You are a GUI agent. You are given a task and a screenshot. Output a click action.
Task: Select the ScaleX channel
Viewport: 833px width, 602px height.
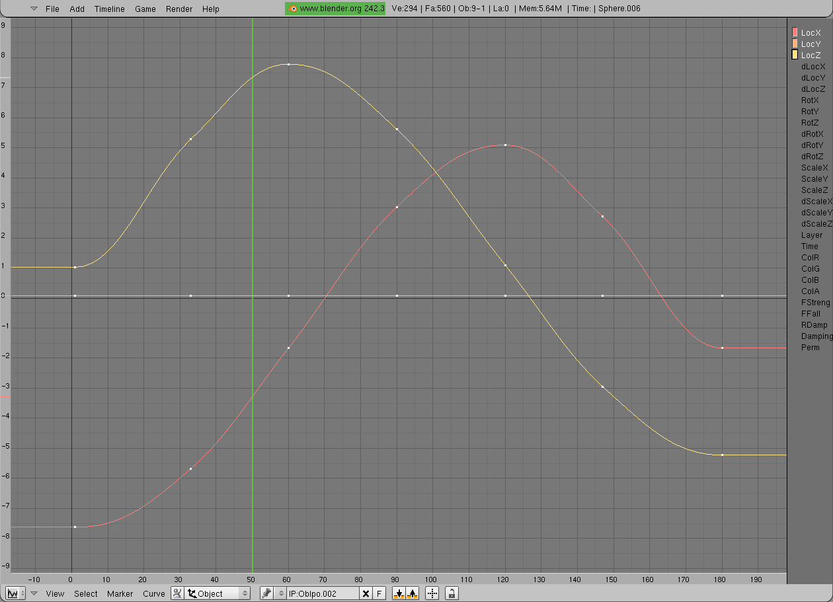click(x=814, y=167)
